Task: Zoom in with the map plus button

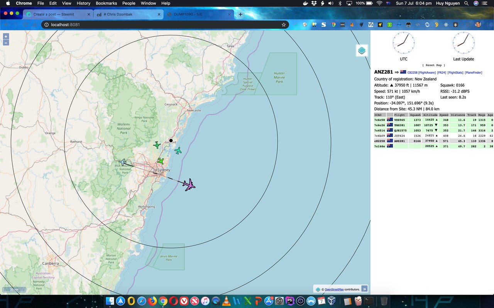Action: (x=6, y=36)
